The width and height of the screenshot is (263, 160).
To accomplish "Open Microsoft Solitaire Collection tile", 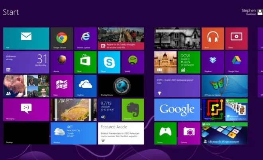I will (236, 110).
